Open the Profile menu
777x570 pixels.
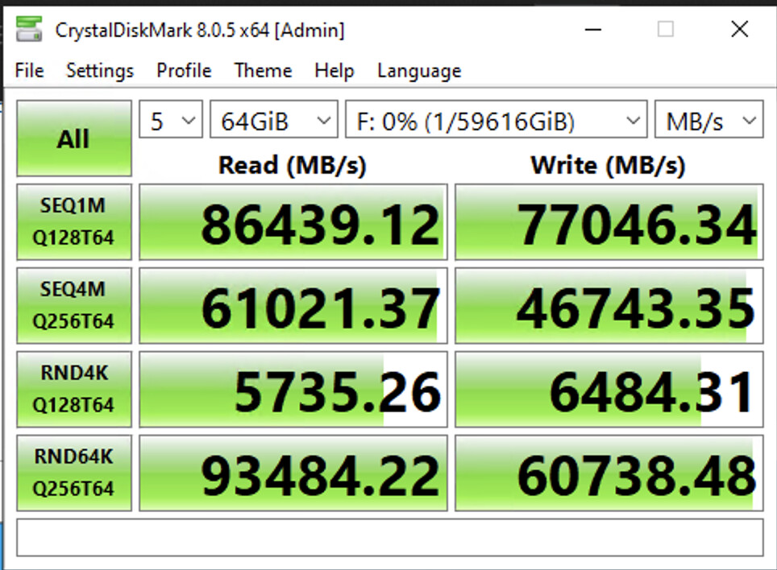pos(184,71)
